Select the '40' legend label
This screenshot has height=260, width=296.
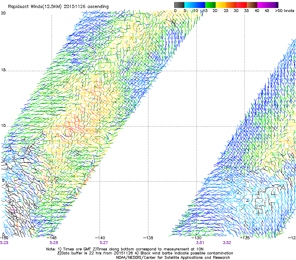click(x=257, y=10)
